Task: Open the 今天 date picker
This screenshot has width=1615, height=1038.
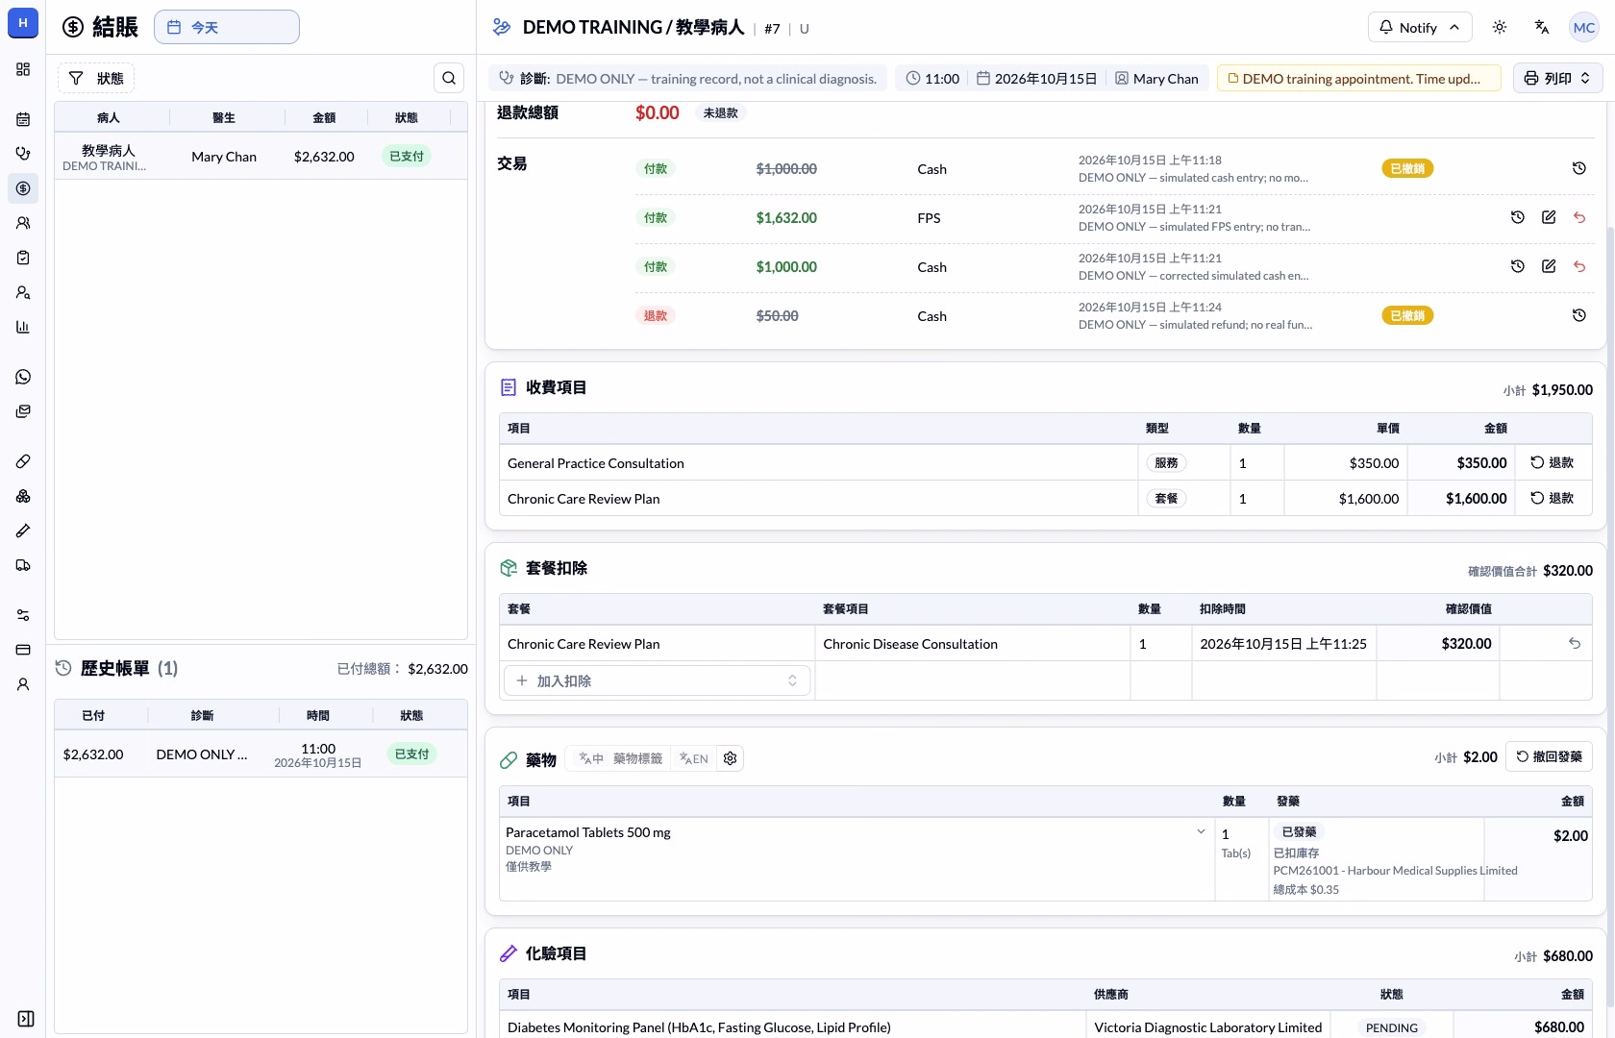Action: pyautogui.click(x=227, y=27)
